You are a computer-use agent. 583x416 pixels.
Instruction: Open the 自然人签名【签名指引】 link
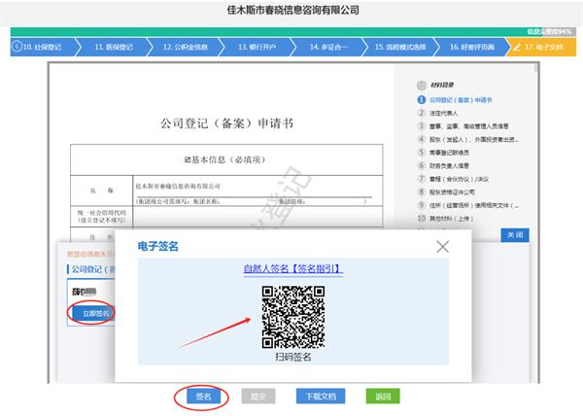[x=292, y=268]
